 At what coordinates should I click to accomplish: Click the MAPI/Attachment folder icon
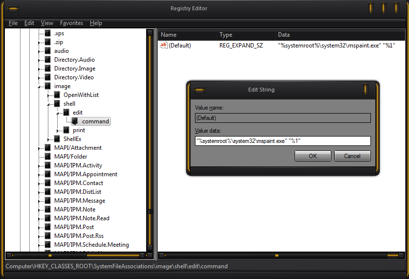click(48, 148)
